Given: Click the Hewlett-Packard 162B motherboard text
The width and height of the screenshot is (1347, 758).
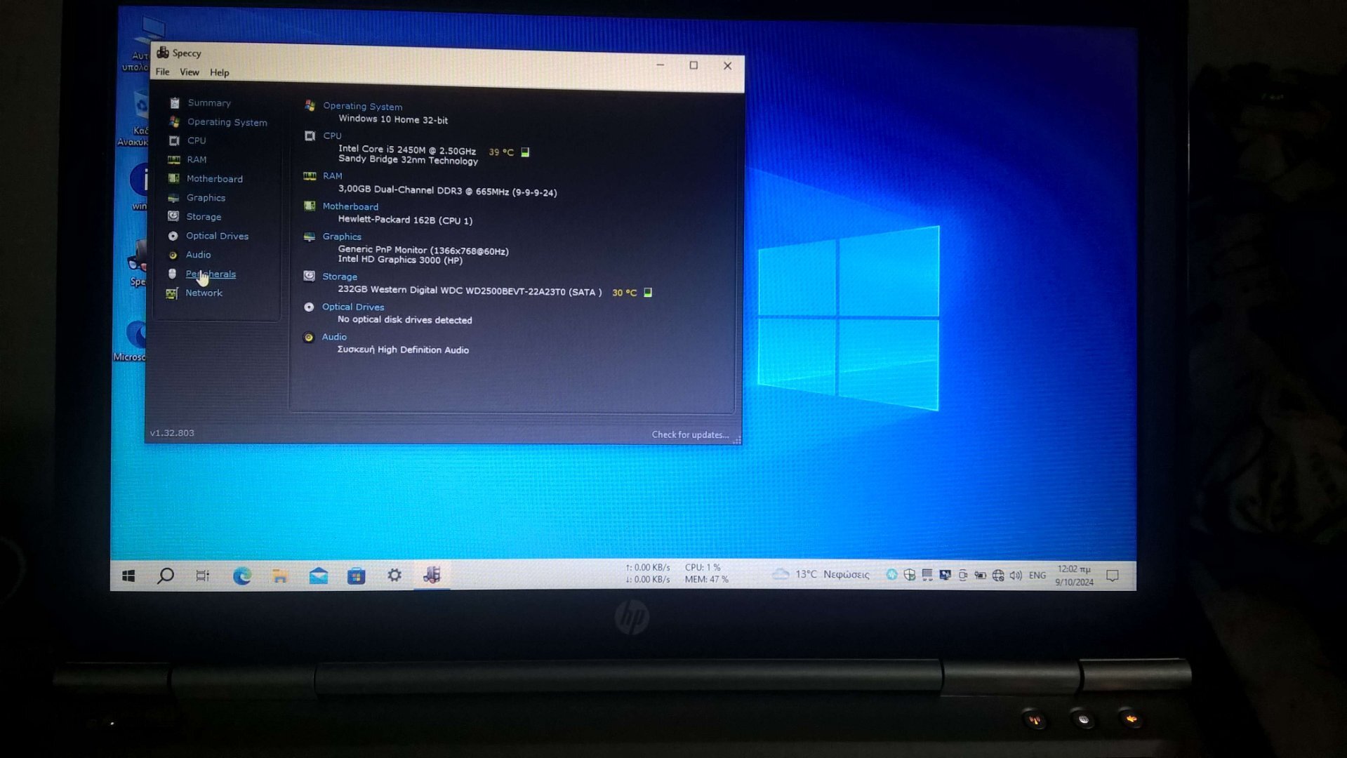Looking at the screenshot, I should (405, 220).
